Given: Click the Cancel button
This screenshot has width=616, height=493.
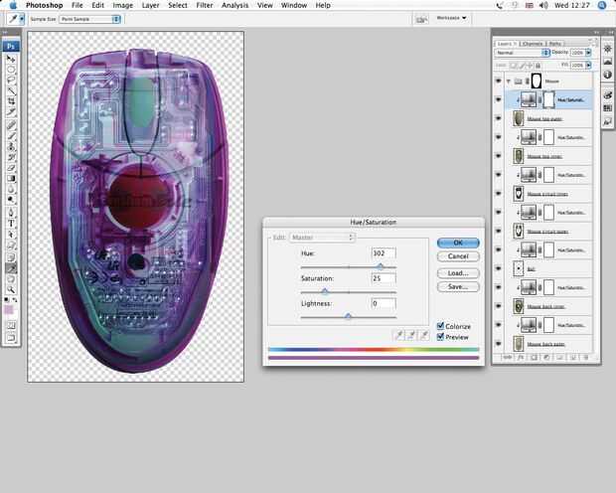Looking at the screenshot, I should coord(458,256).
